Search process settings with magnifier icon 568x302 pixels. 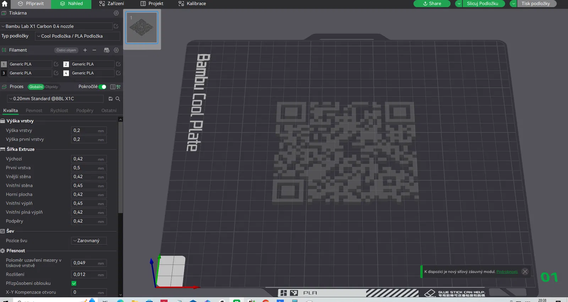coord(118,99)
